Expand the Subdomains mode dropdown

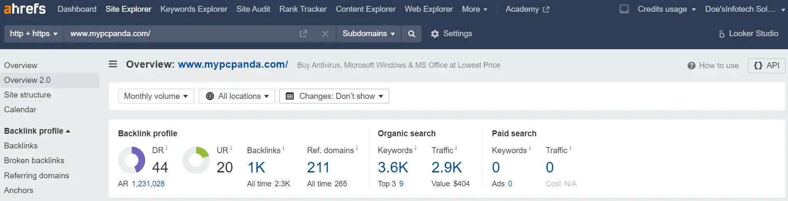click(x=368, y=34)
